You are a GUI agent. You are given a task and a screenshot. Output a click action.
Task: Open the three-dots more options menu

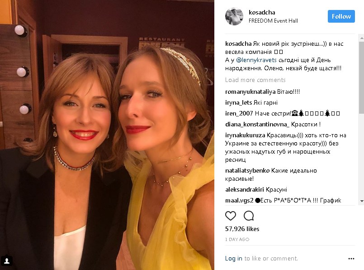click(351, 259)
